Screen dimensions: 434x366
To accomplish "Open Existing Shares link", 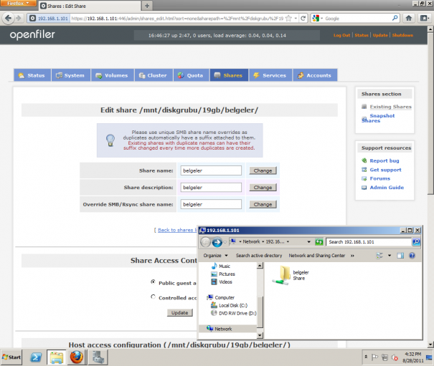I will pyautogui.click(x=390, y=107).
